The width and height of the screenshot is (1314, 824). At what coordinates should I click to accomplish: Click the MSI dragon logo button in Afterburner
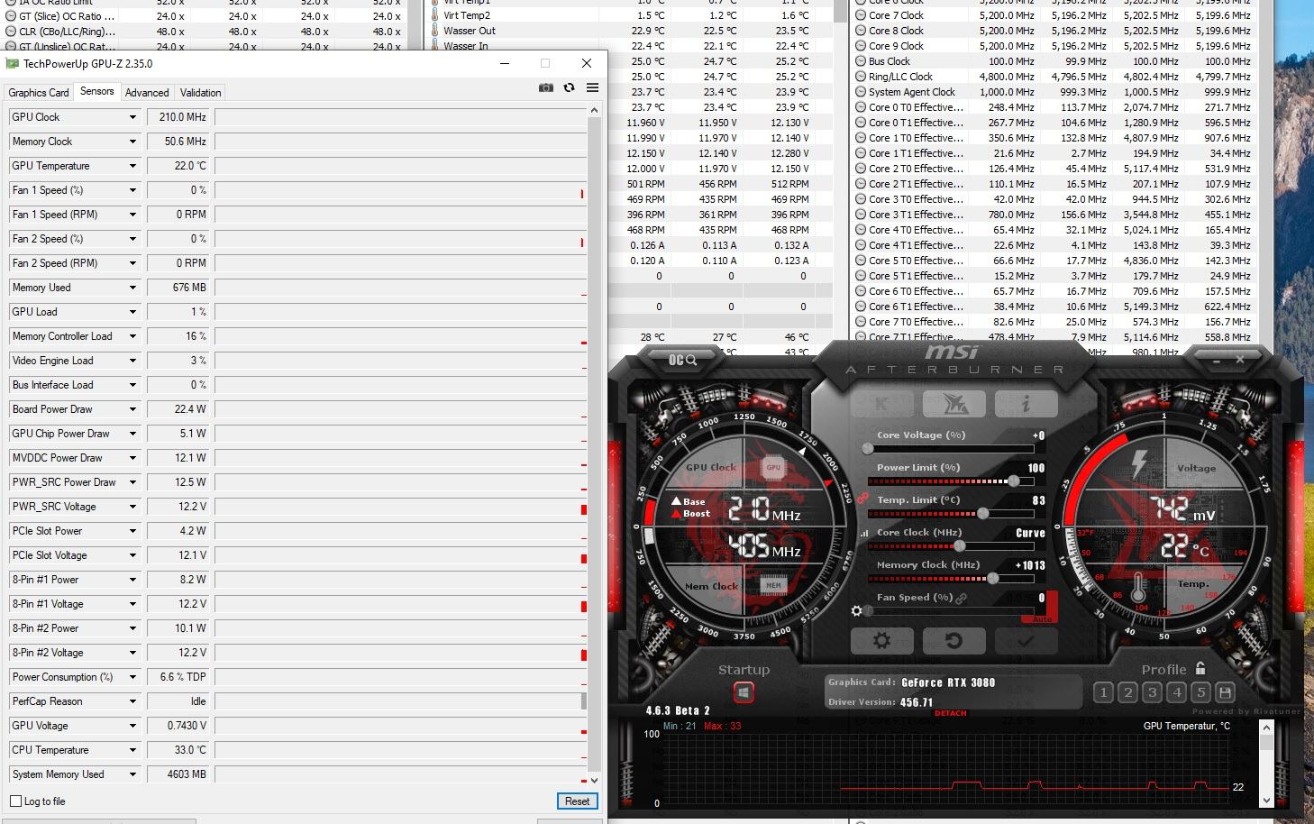(x=954, y=403)
